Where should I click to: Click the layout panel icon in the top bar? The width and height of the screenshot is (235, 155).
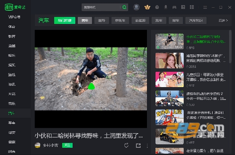coord(183,7)
